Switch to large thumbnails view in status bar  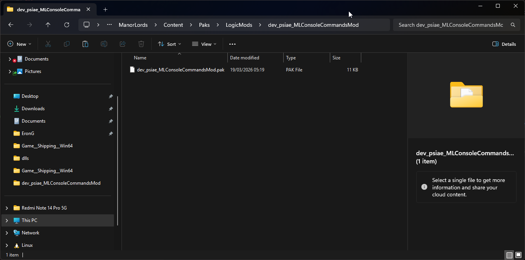click(518, 255)
